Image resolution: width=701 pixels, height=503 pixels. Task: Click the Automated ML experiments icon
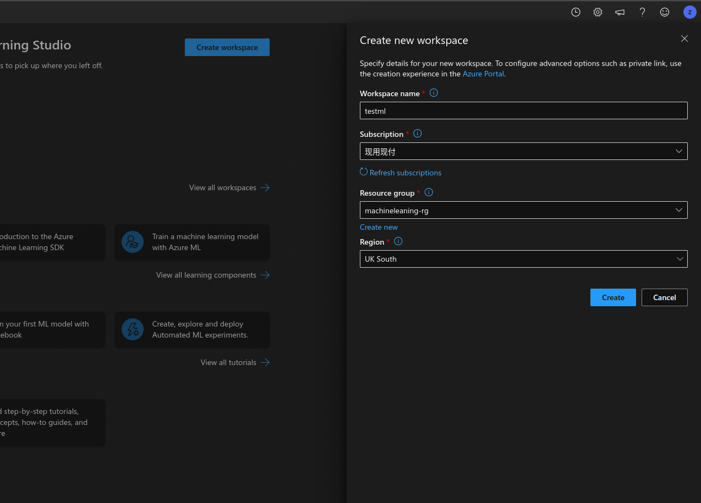(133, 329)
